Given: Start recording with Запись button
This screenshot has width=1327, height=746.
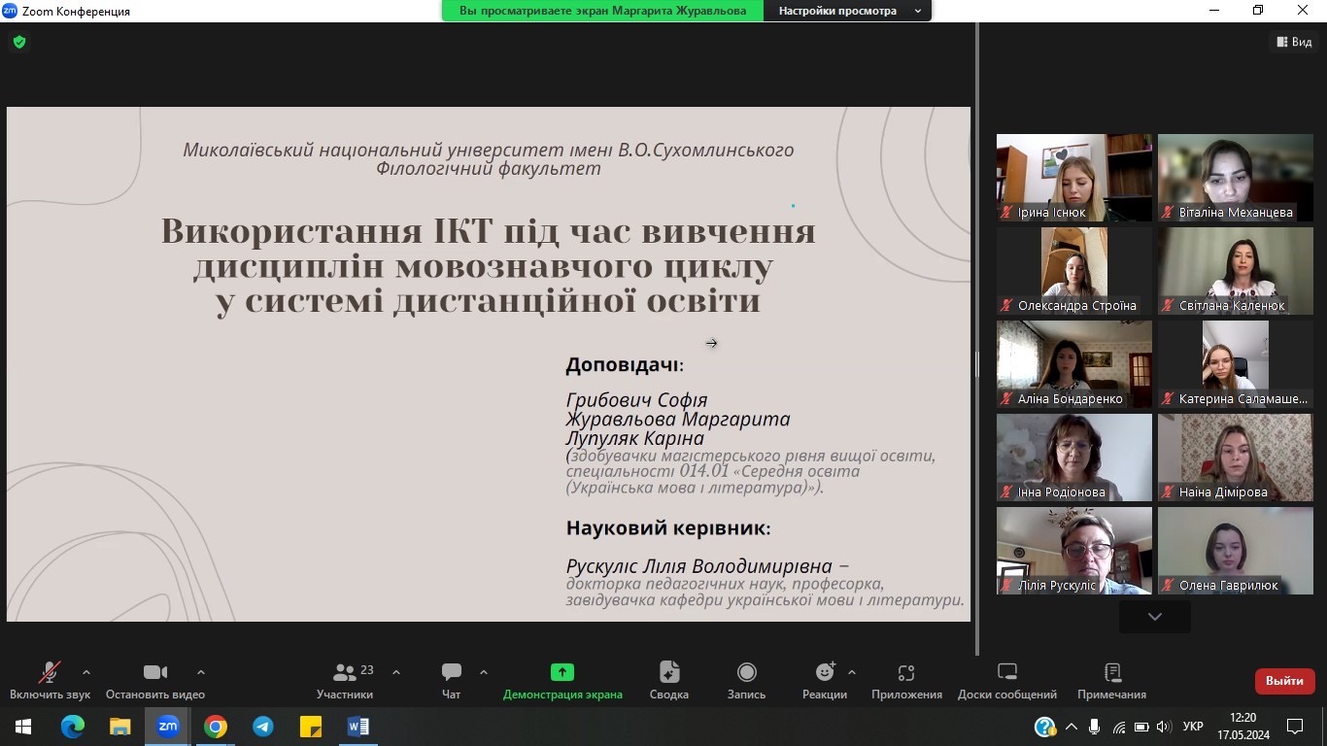Looking at the screenshot, I should (x=746, y=680).
